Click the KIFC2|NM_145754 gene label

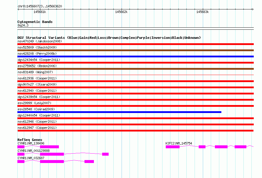[x=179, y=144]
